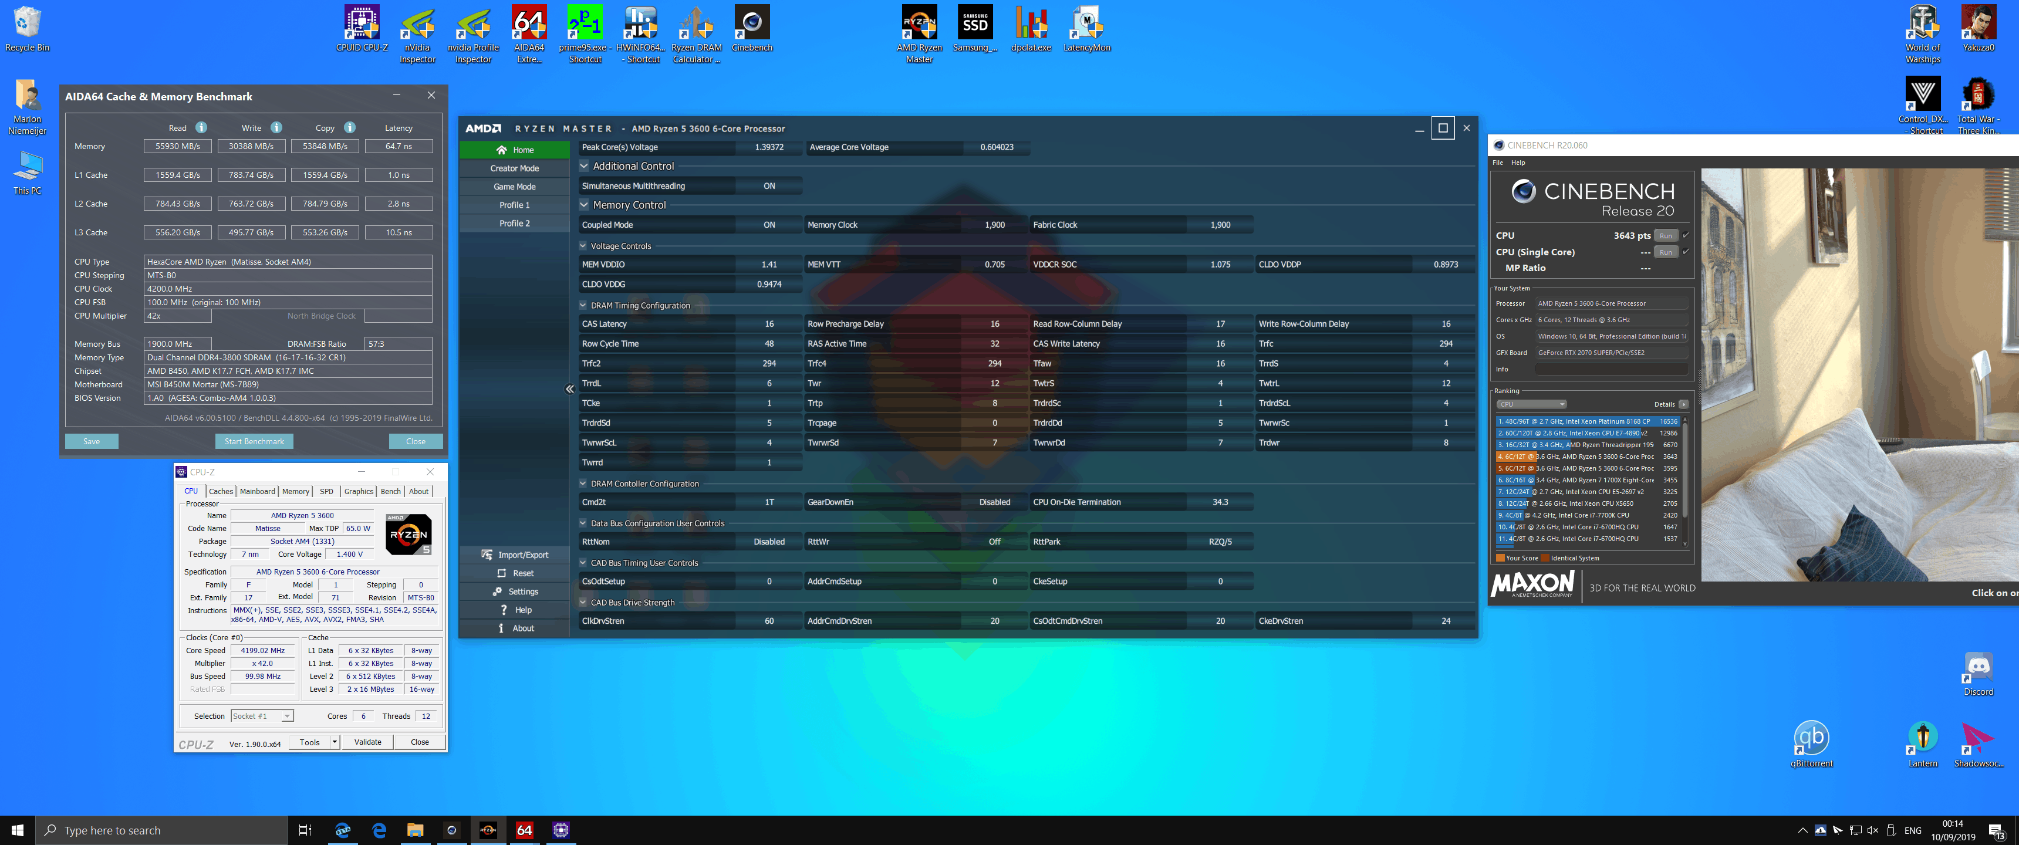
Task: Open nVidia Inspector desktop icon
Action: coord(417,35)
